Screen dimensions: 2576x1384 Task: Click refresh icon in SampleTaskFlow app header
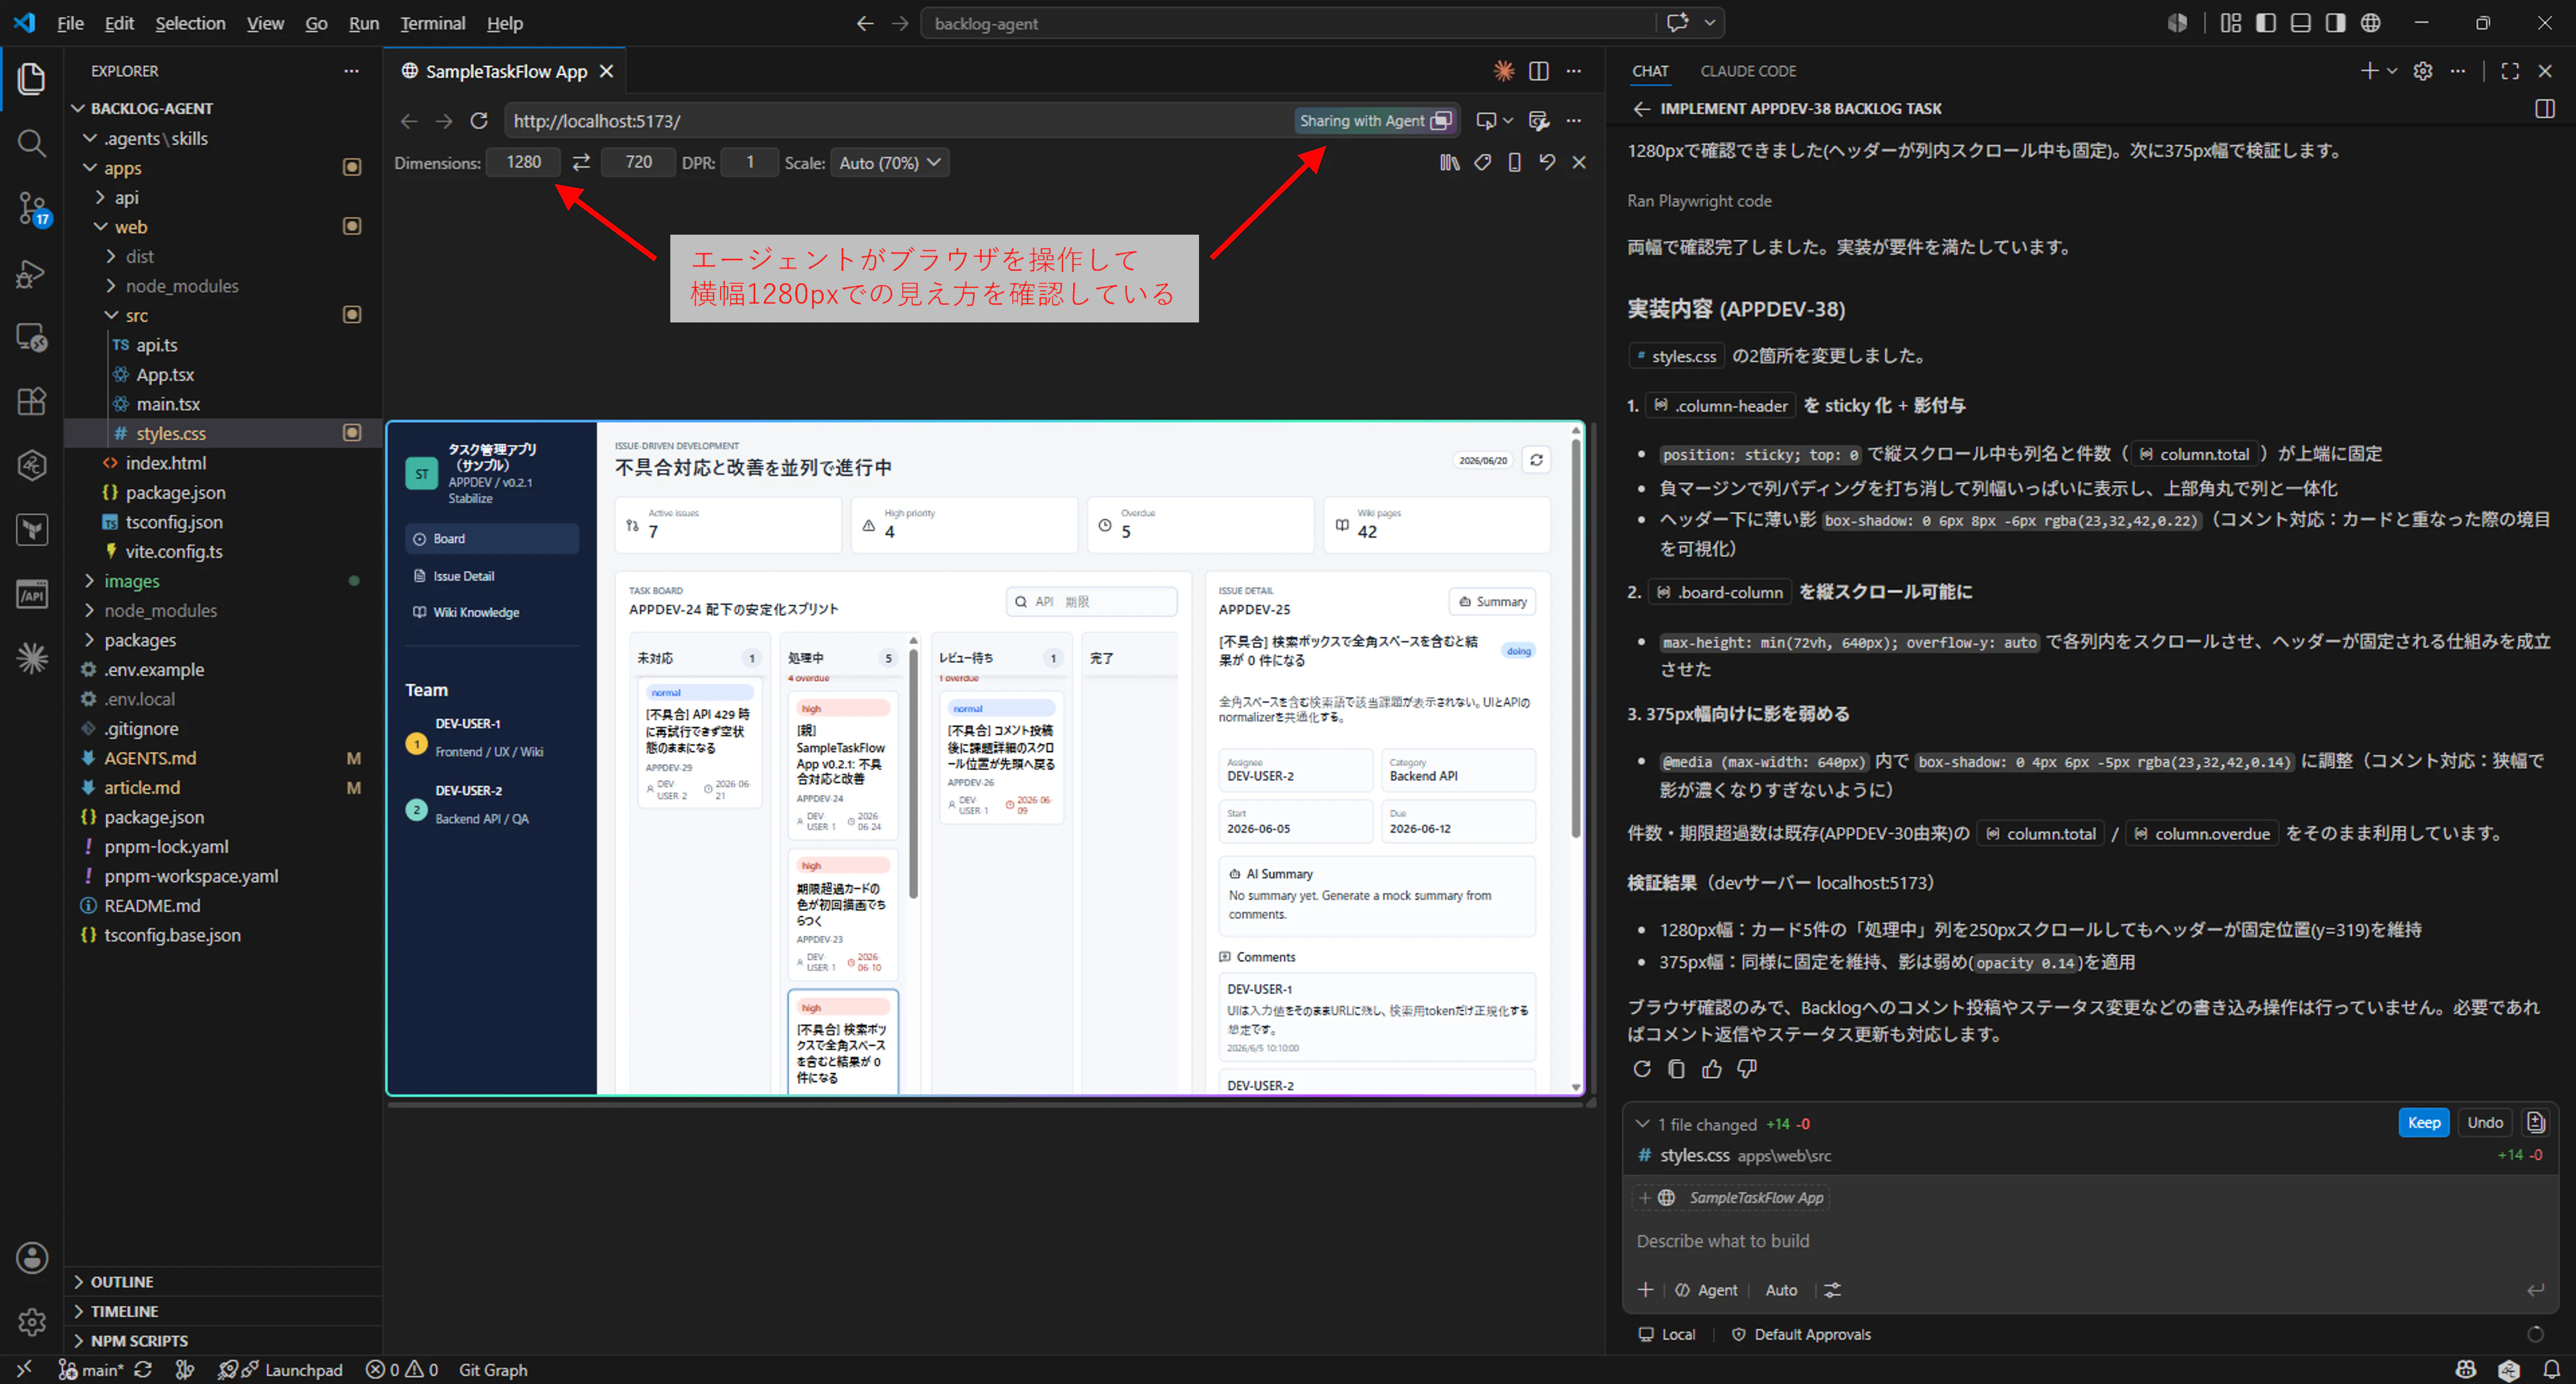[x=1536, y=459]
